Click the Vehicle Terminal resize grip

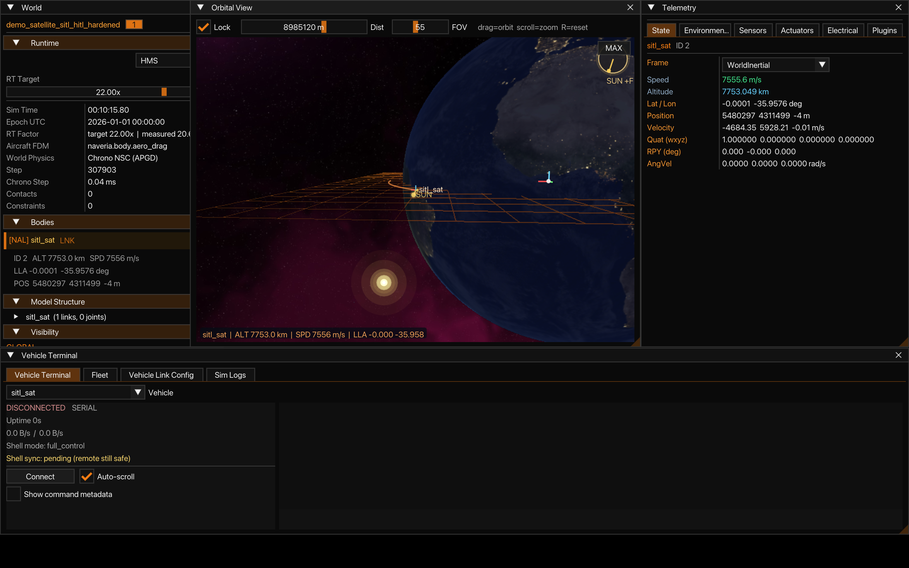coord(905,530)
